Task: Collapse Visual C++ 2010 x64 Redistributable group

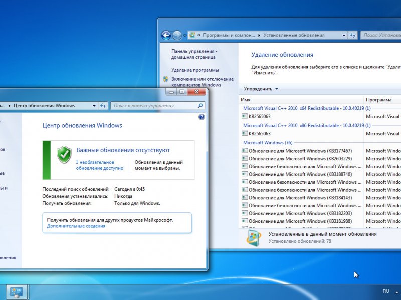Action: [307, 108]
